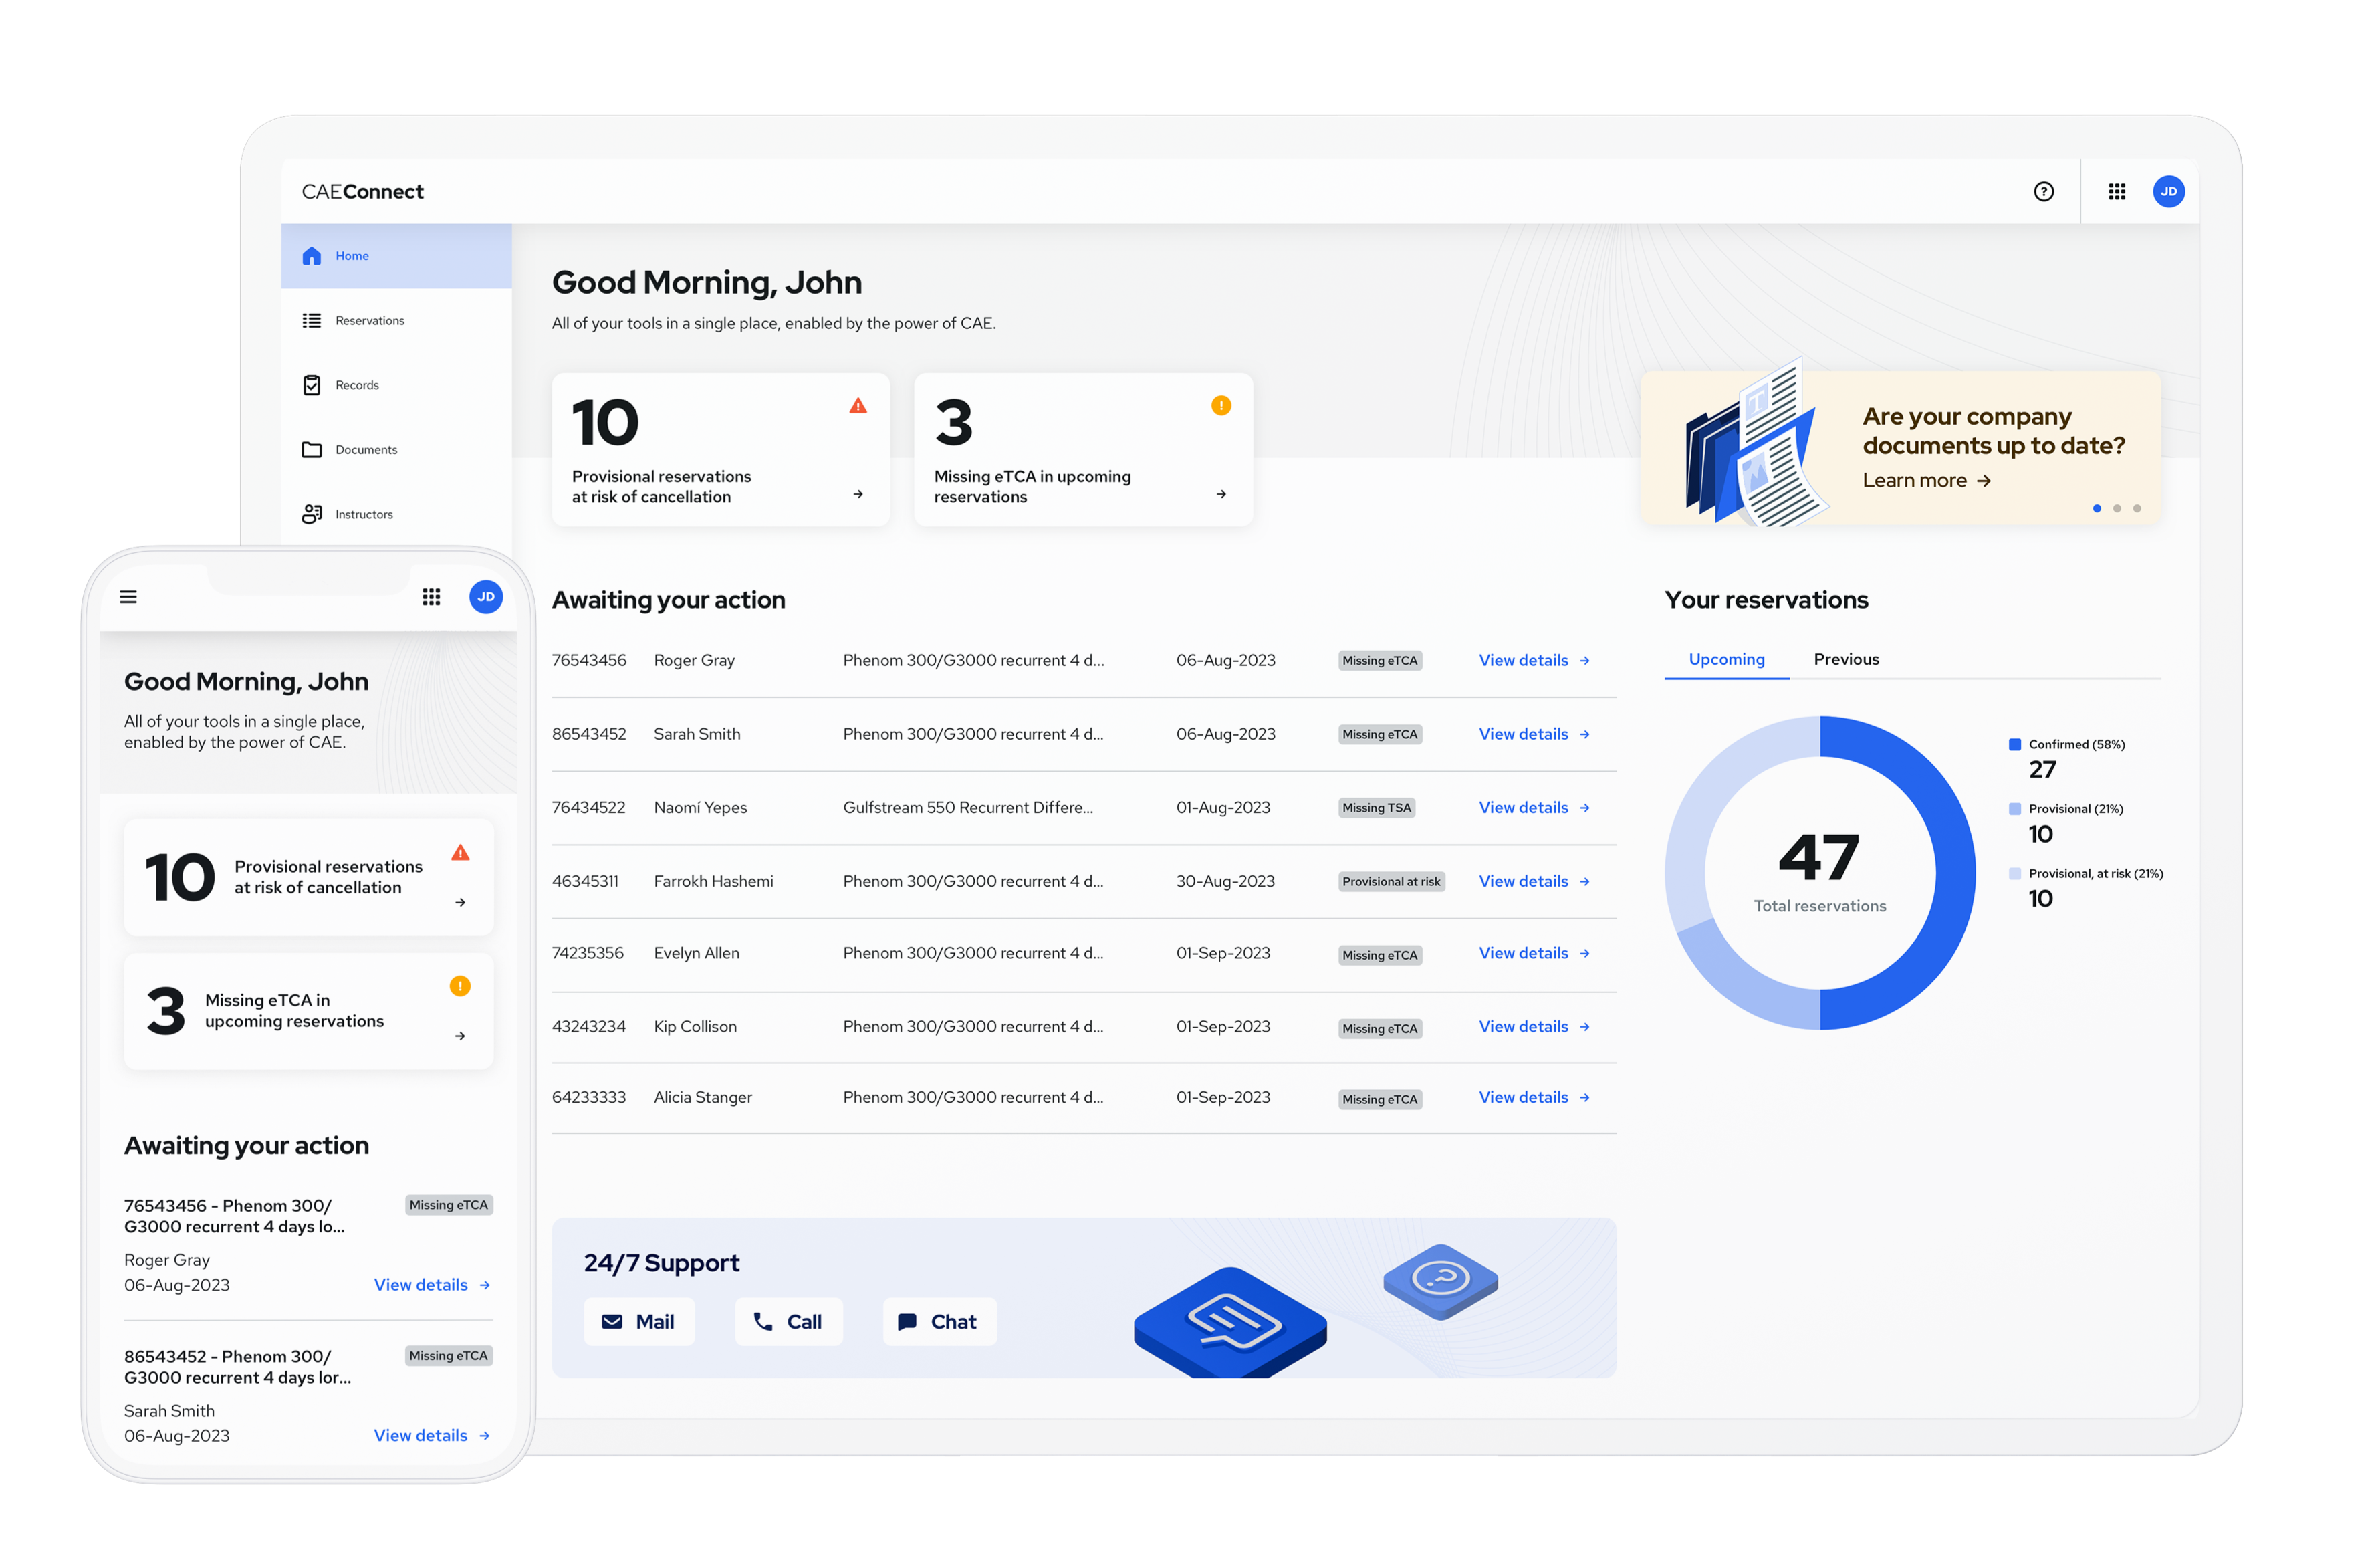Switch to the Previous reservations tab
The height and width of the screenshot is (1542, 2380).
(x=1846, y=659)
